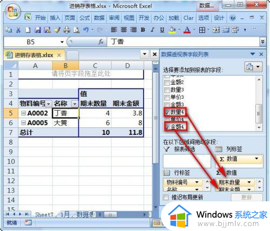Screen dimensions: 270x231
Task: Jump to first sheet tab navigation arrow
Action: pos(8,214)
